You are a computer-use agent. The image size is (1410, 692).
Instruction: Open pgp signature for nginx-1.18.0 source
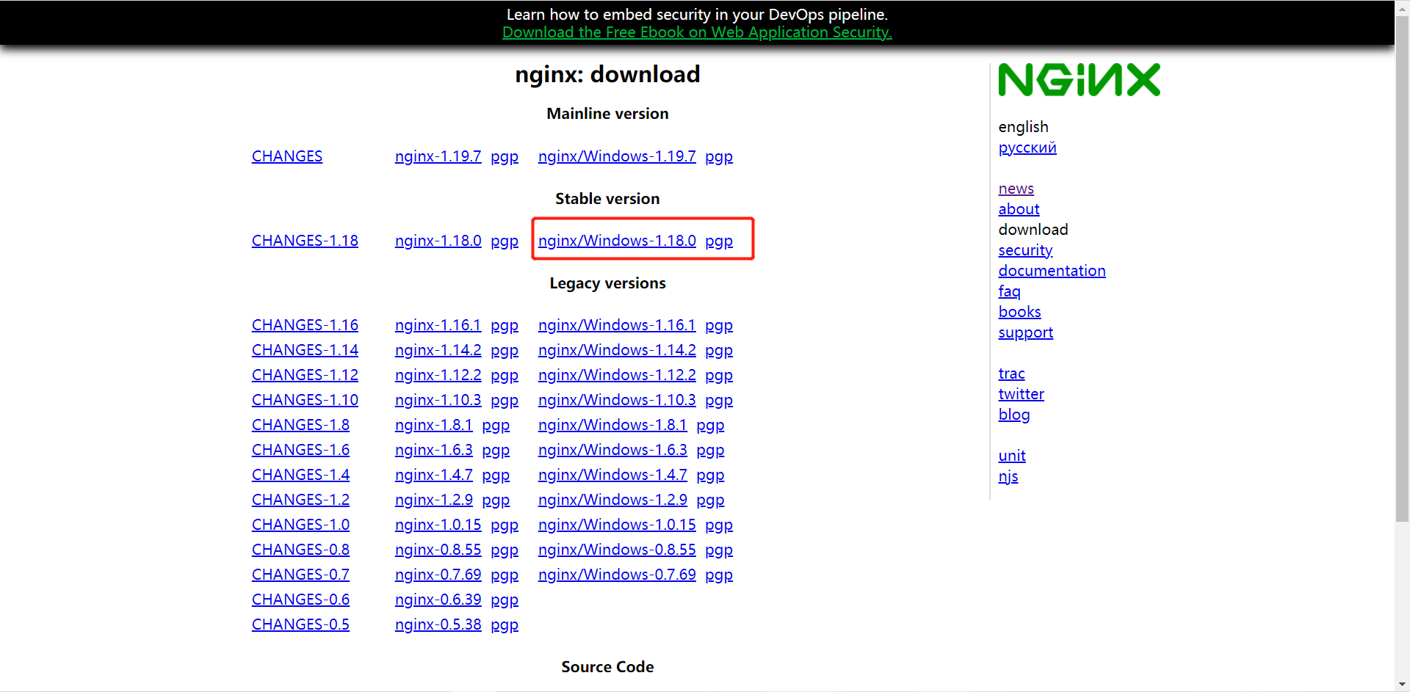point(505,241)
